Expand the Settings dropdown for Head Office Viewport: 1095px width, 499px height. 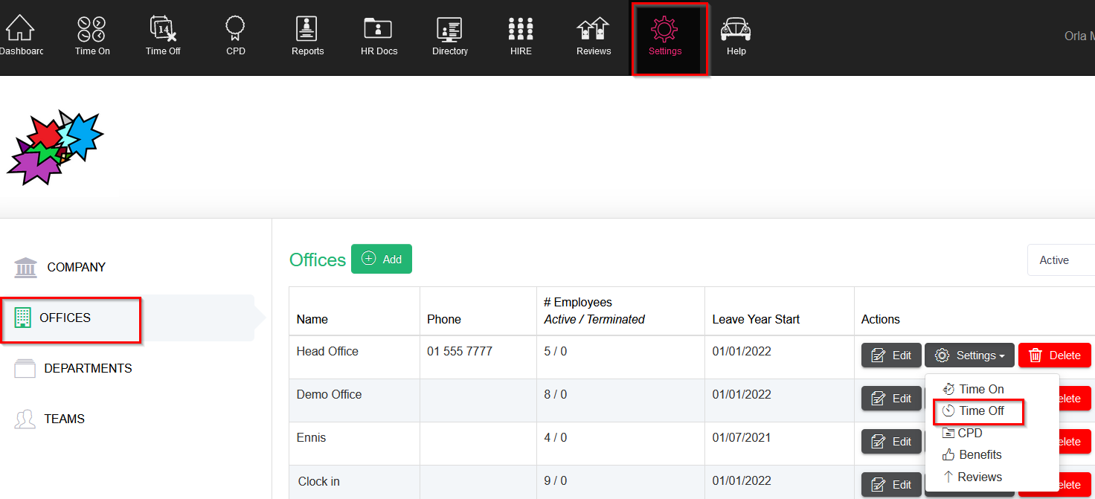pyautogui.click(x=969, y=355)
